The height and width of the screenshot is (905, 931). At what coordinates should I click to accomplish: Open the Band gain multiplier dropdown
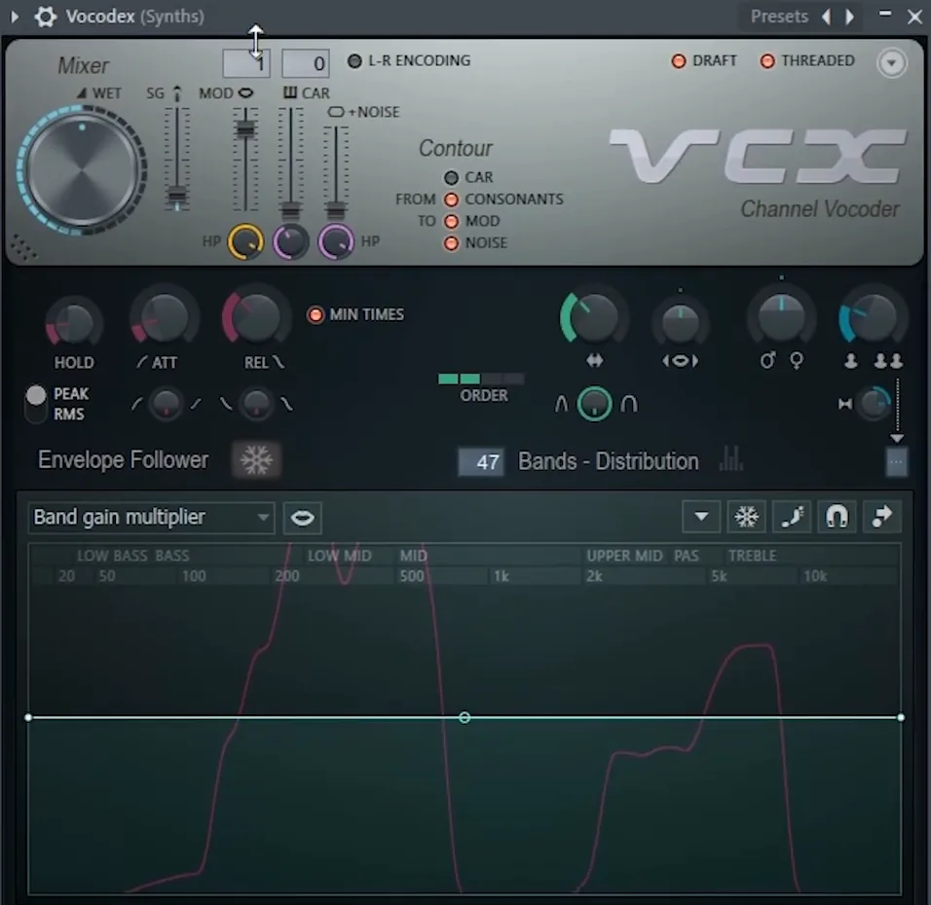151,518
